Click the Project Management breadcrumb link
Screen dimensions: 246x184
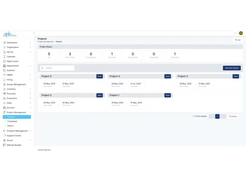click(46, 42)
